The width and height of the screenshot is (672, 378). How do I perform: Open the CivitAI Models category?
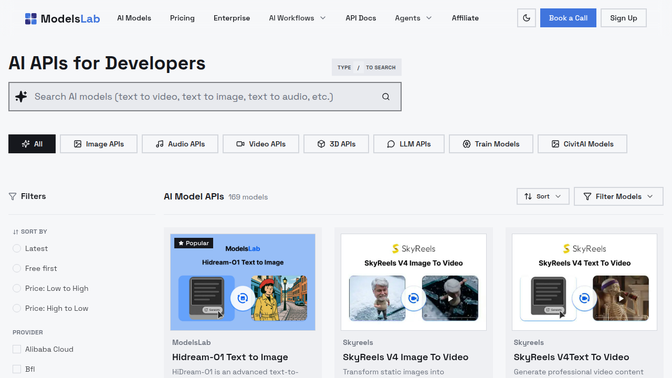pos(582,144)
